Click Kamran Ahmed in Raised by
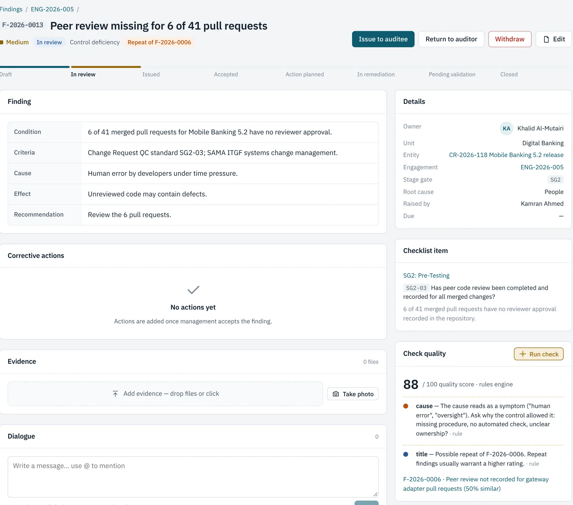The width and height of the screenshot is (573, 505). point(542,204)
